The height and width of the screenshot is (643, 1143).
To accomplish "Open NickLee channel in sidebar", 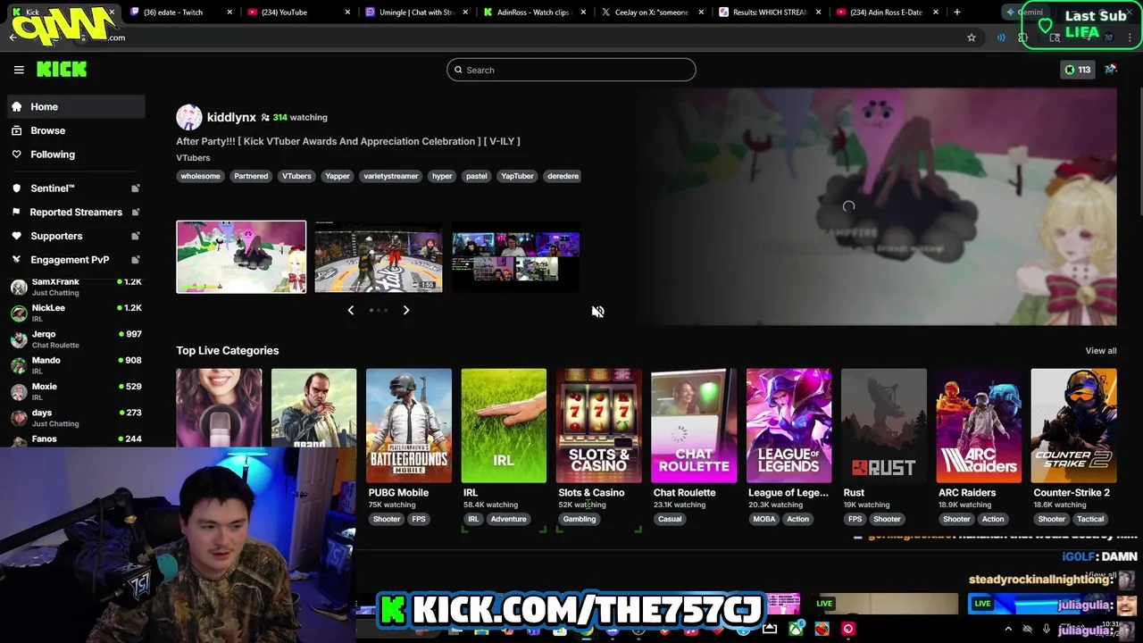I will pyautogui.click(x=77, y=313).
